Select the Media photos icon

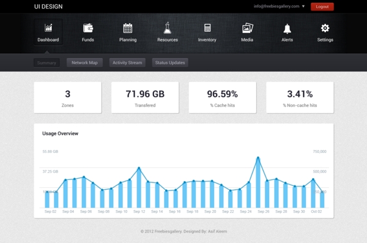(x=247, y=28)
